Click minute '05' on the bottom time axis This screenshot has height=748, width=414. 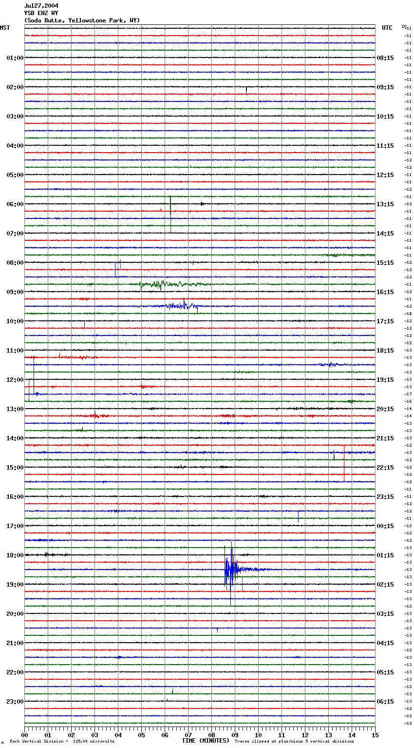pos(141,735)
